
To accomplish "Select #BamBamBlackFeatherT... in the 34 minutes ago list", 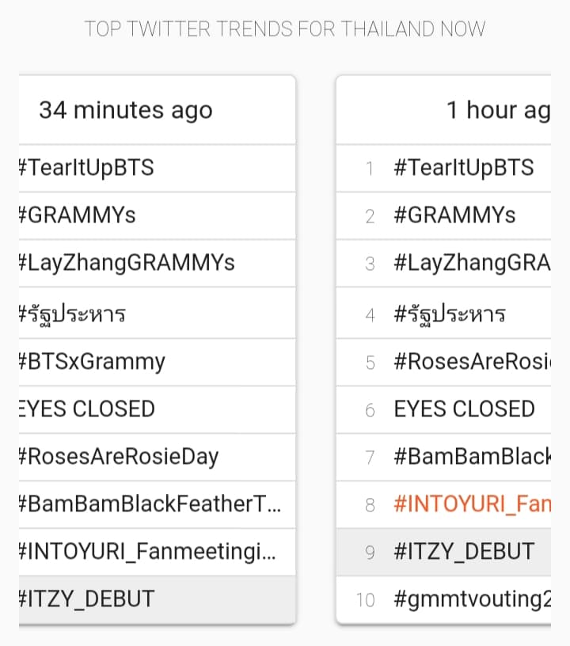I will [150, 503].
